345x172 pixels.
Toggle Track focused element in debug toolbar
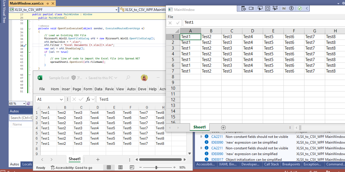[x=275, y=8]
